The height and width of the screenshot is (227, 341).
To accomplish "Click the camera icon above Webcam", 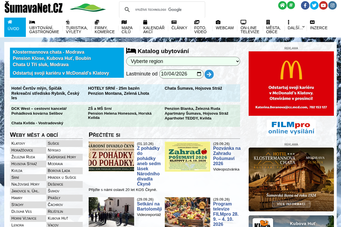I will click(218, 22).
